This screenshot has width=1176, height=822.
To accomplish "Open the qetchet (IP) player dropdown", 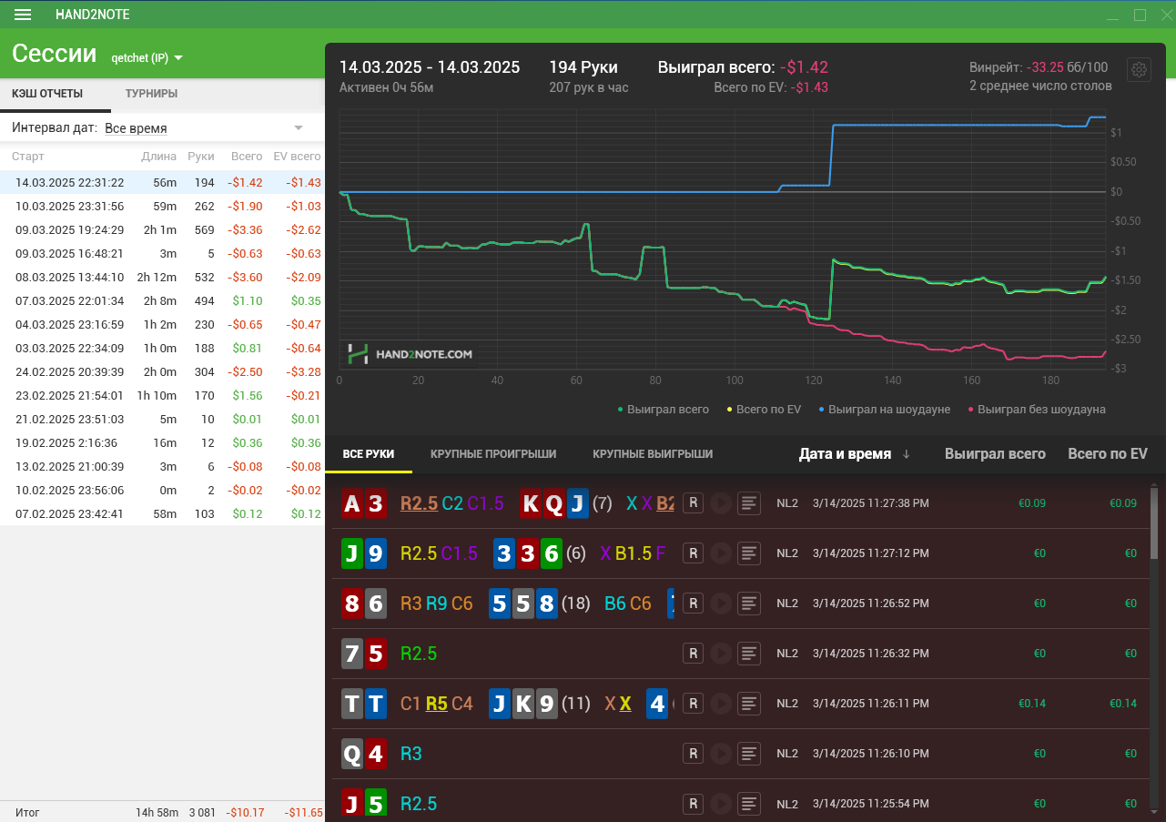I will (x=147, y=58).
